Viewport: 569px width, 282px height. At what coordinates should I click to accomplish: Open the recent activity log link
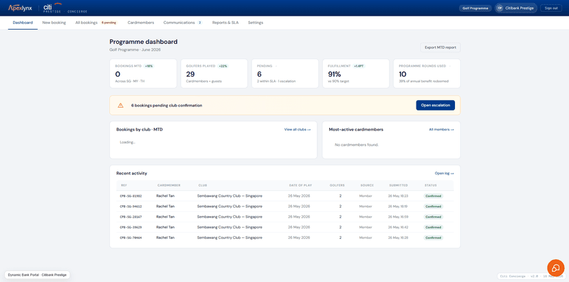444,174
